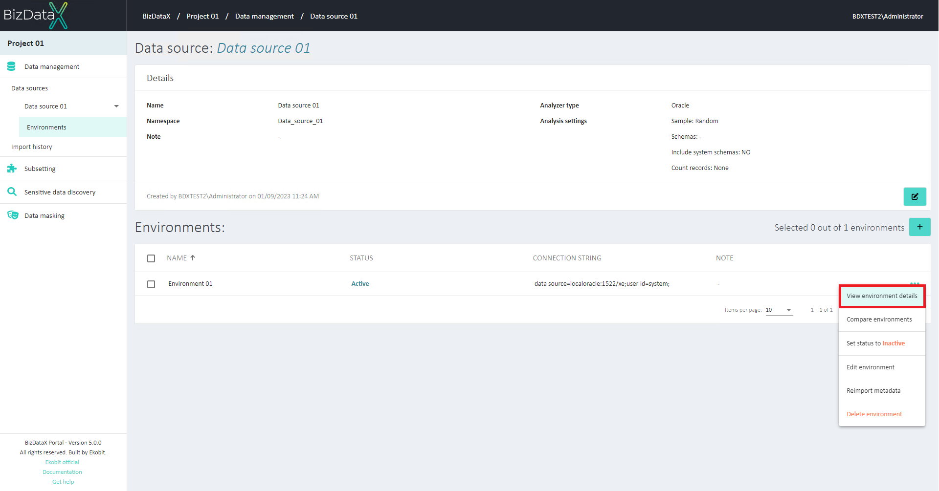Choose Delete environment from the menu
The image size is (939, 491).
click(882, 414)
